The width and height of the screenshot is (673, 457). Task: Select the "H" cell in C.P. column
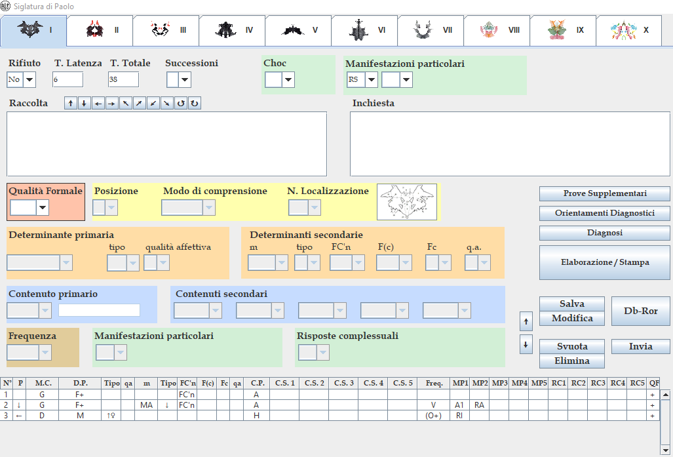tap(256, 415)
